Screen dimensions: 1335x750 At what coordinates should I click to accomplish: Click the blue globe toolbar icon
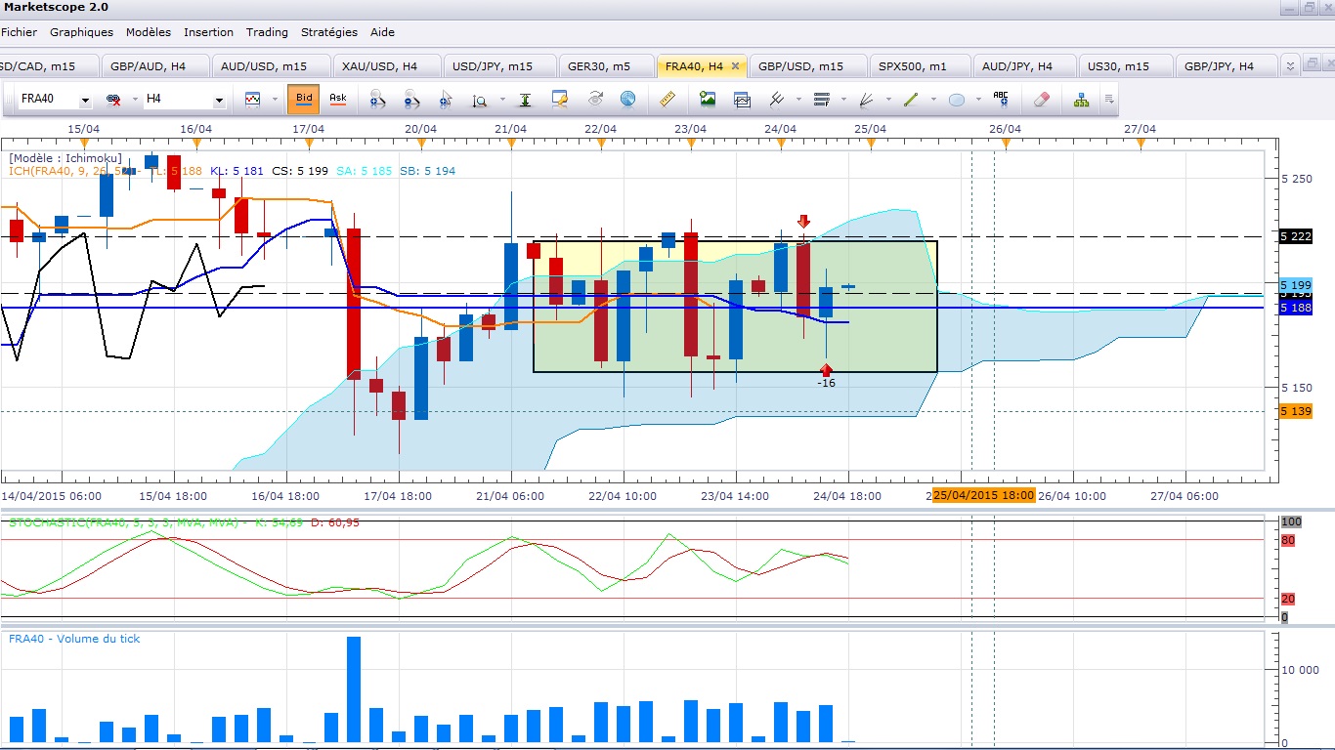point(627,100)
